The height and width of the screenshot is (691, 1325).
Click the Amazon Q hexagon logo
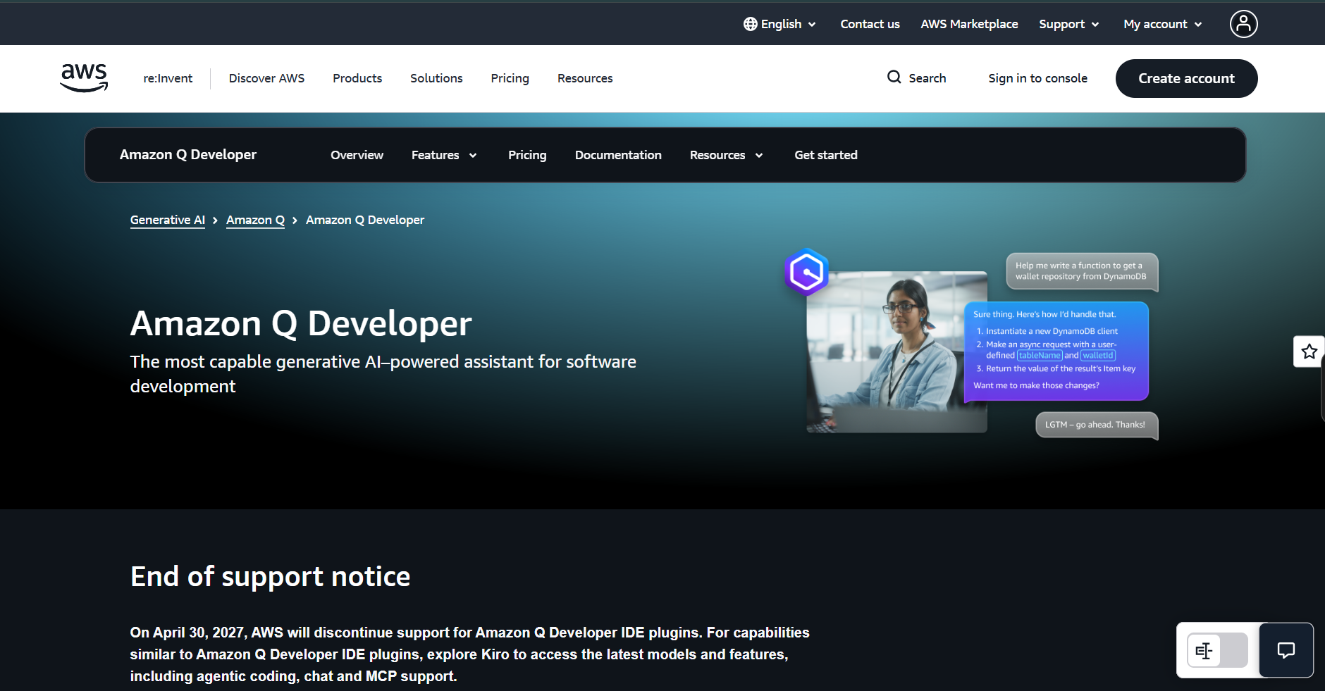[807, 272]
